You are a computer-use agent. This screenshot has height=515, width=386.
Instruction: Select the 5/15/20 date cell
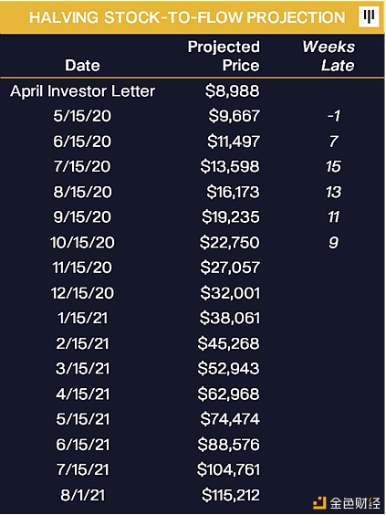82,116
